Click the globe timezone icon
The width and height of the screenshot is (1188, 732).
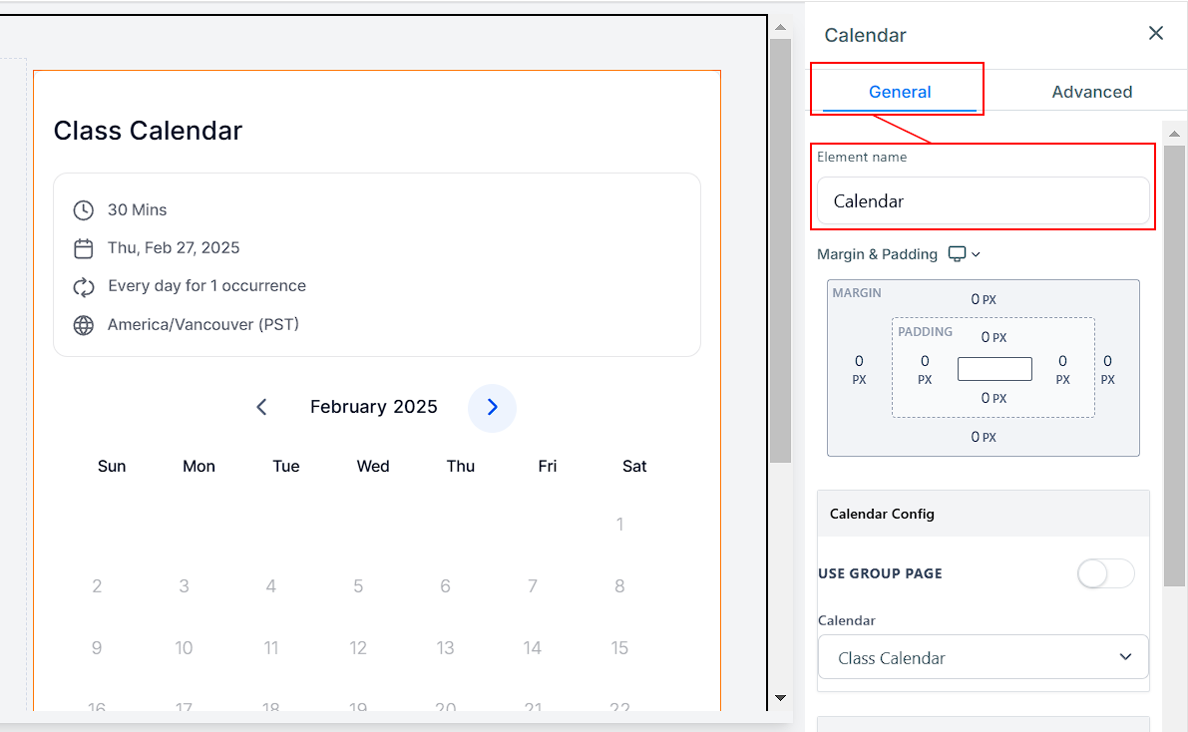click(84, 325)
